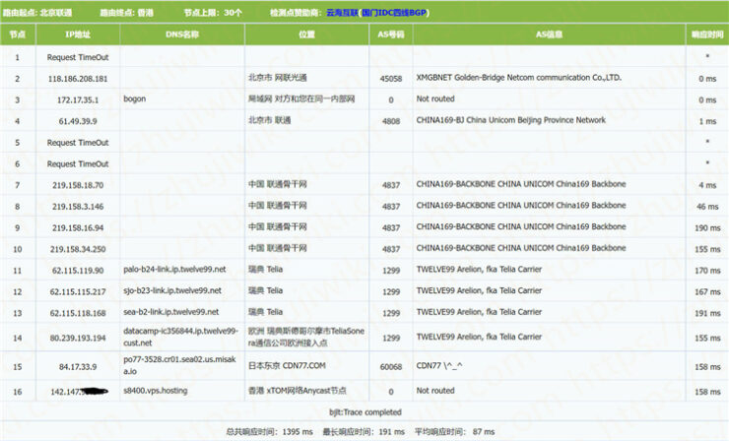Select the DNS名称 column header
This screenshot has width=729, height=441.
pyautogui.click(x=182, y=34)
